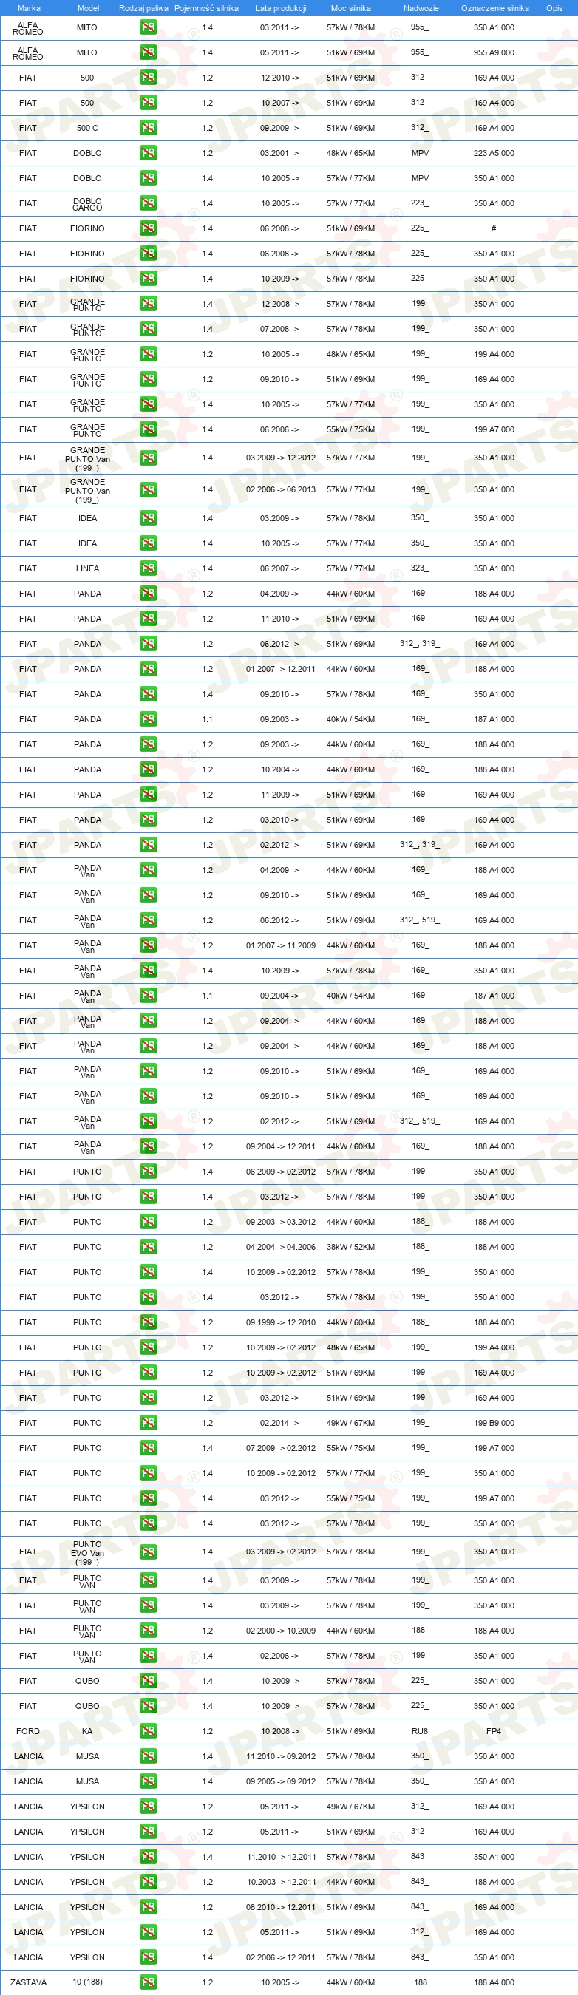578x1995 pixels.
Task: Click production dates 09.2005 -> 09.2012
Action: (x=280, y=1782)
